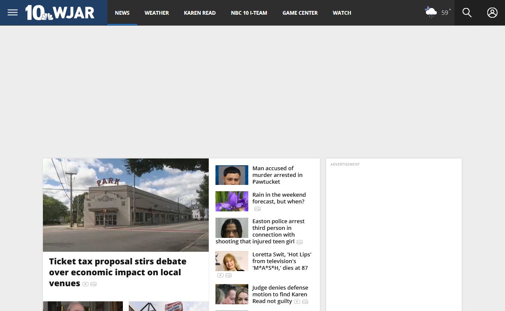505x311 pixels.
Task: Click the Park theater building photo
Action: pyautogui.click(x=126, y=205)
